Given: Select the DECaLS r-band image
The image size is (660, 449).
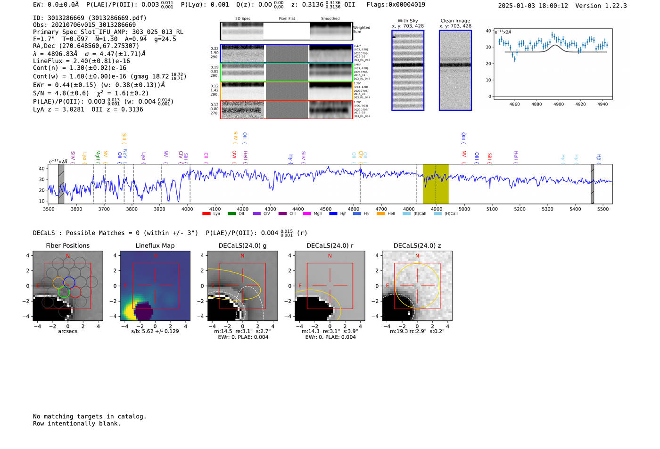Looking at the screenshot, I should 330,286.
